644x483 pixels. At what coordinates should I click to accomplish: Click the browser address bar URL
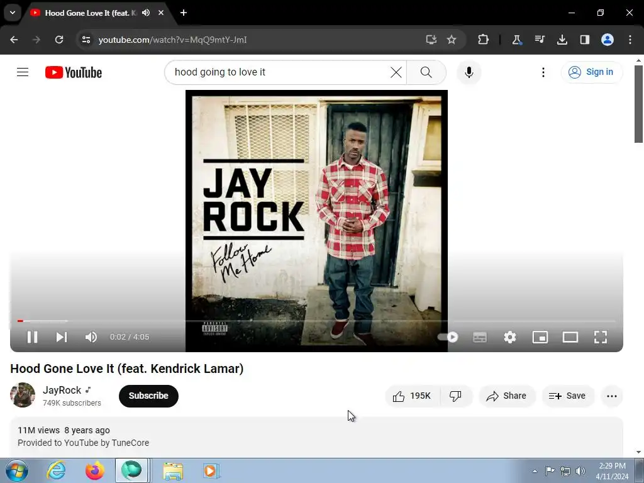[172, 40]
